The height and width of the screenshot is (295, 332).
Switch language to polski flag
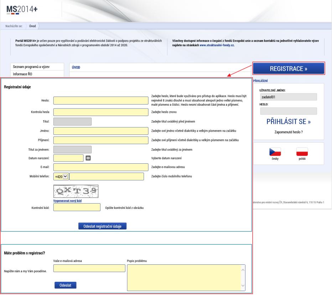pyautogui.click(x=302, y=152)
